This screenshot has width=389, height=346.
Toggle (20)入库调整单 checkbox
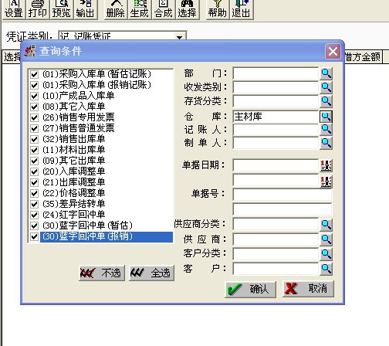pos(34,171)
